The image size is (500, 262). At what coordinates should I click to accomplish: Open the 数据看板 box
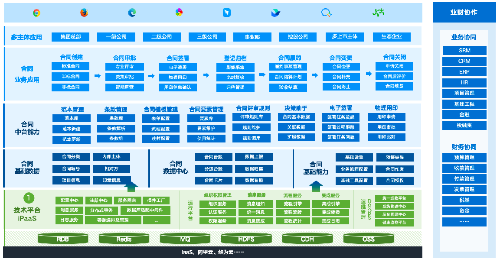(254, 181)
